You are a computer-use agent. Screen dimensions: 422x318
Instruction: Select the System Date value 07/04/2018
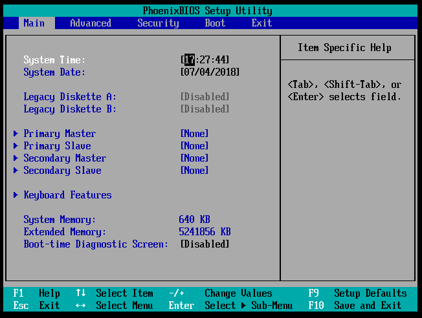(x=210, y=72)
